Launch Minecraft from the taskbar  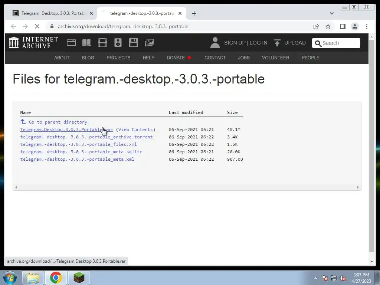(x=79, y=278)
